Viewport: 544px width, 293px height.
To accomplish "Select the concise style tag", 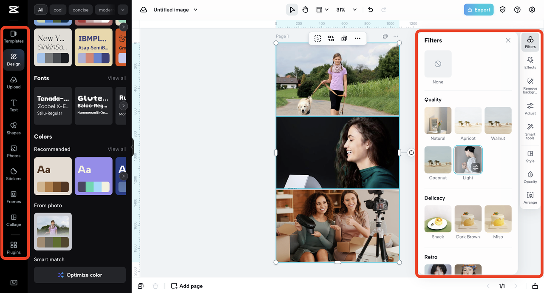I will click(x=81, y=10).
